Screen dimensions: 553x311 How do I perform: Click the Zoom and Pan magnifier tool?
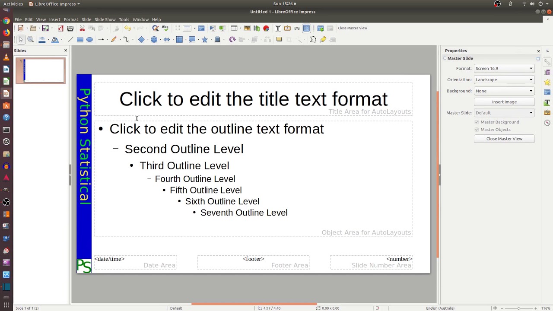pyautogui.click(x=31, y=39)
